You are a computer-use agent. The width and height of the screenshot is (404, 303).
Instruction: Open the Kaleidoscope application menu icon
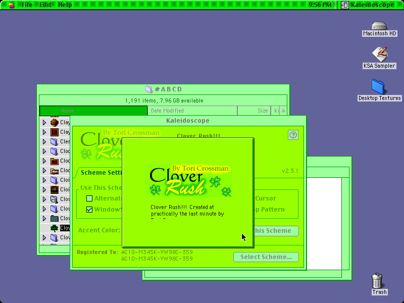pos(344,5)
